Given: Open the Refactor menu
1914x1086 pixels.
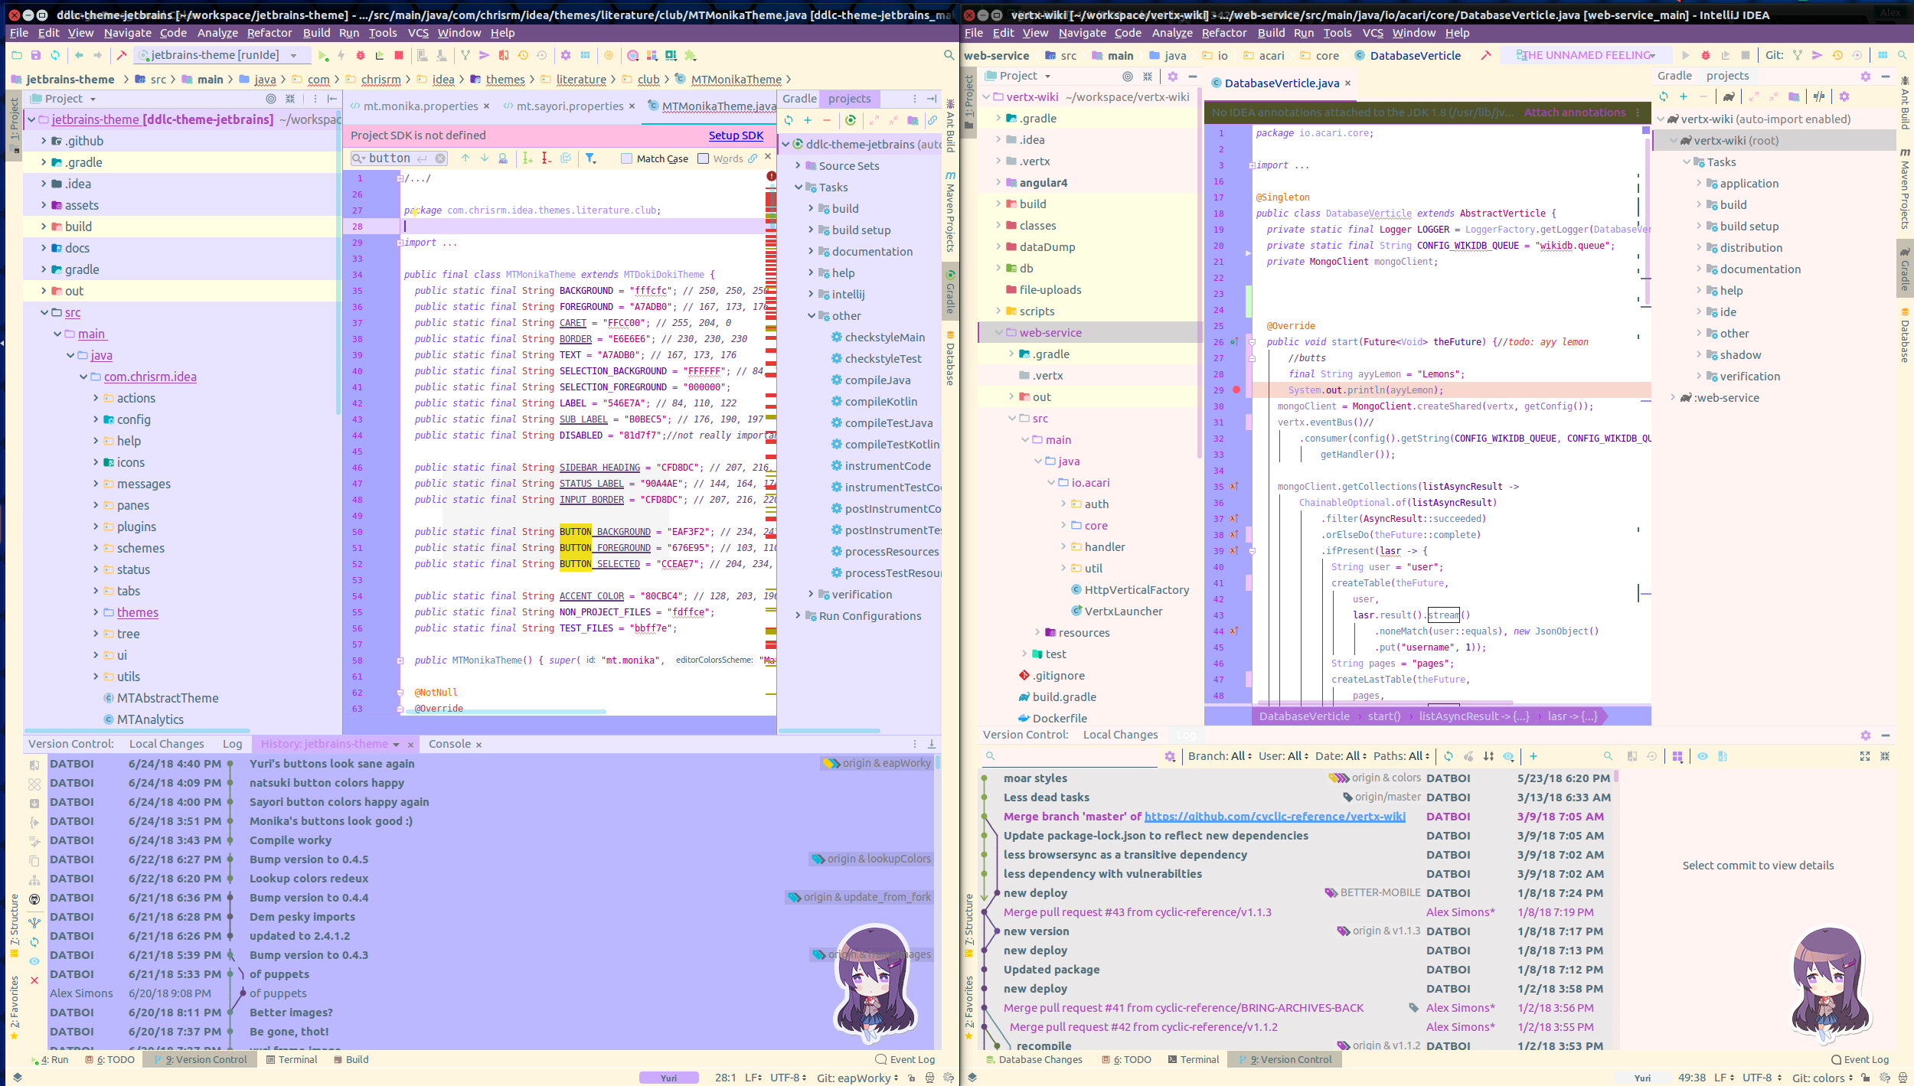Looking at the screenshot, I should click(x=269, y=32).
